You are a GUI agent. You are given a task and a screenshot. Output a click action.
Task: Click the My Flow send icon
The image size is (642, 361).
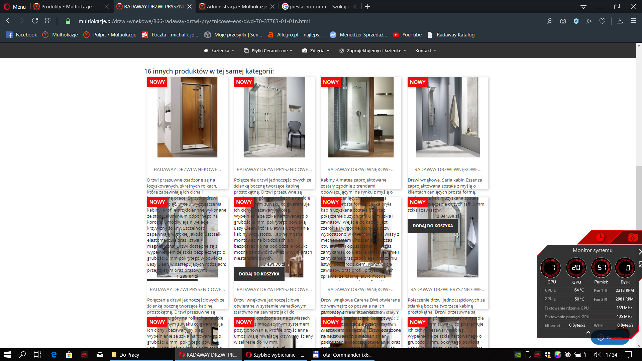(589, 21)
